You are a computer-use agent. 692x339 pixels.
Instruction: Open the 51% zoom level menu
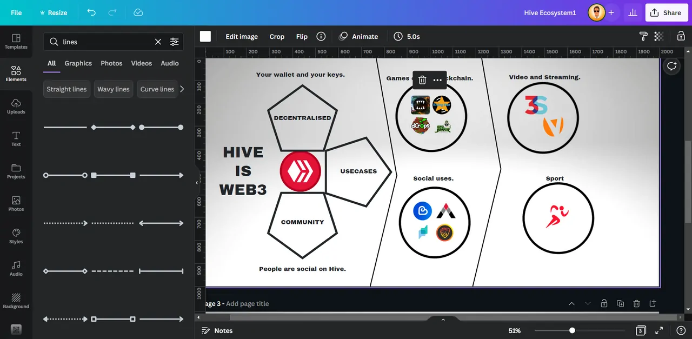pyautogui.click(x=515, y=330)
